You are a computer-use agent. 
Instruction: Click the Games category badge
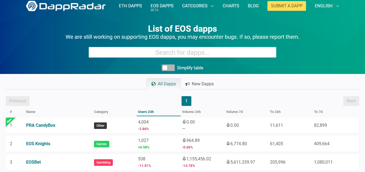[x=102, y=144]
